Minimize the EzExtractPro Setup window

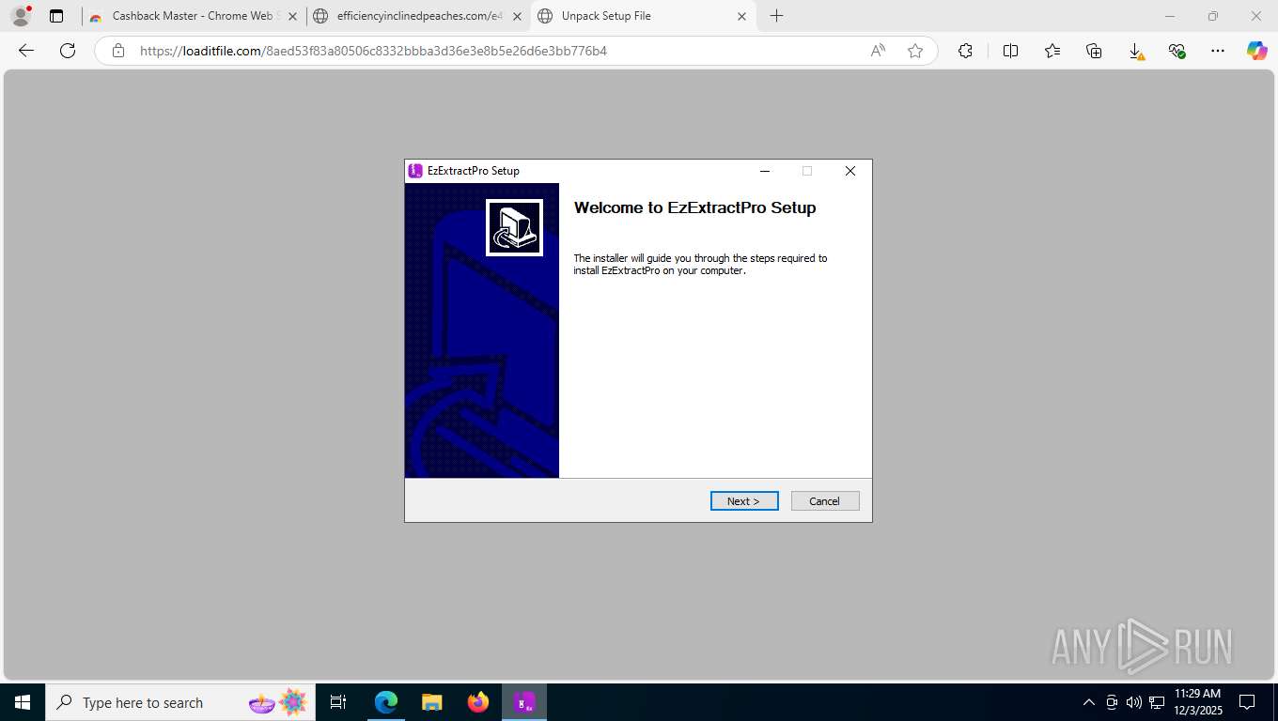tap(765, 171)
